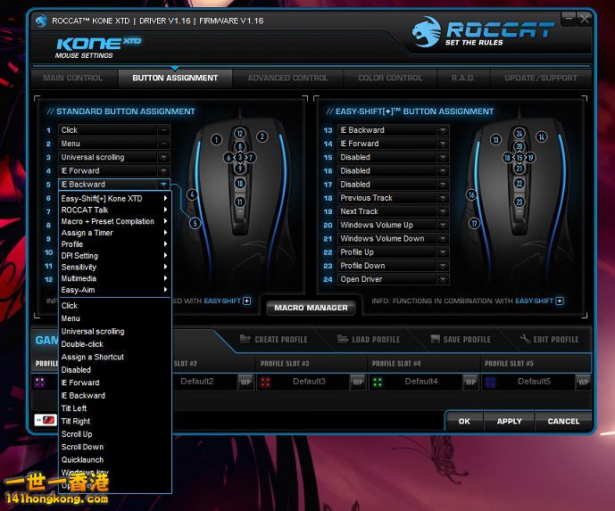Select side button marker 4 on mouse diagram

point(192,194)
